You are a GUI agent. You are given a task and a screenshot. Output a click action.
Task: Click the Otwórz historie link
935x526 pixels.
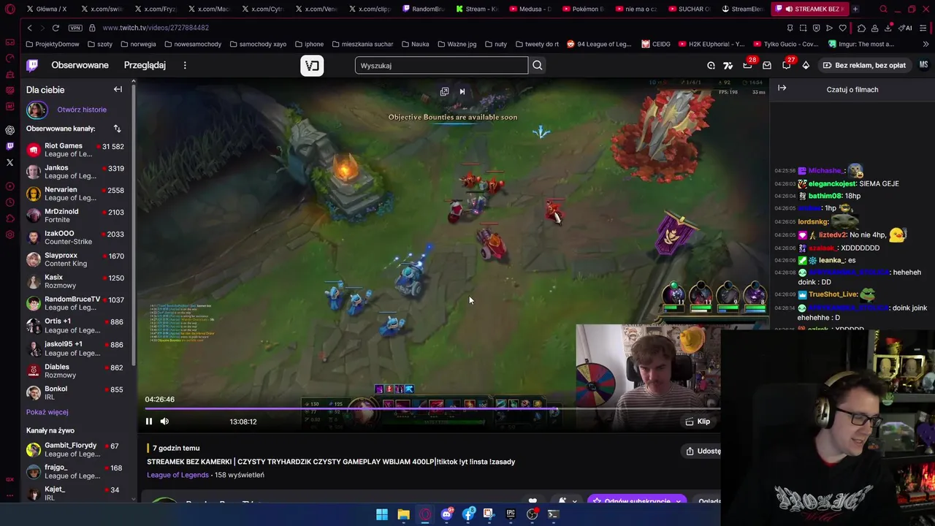[82, 110]
